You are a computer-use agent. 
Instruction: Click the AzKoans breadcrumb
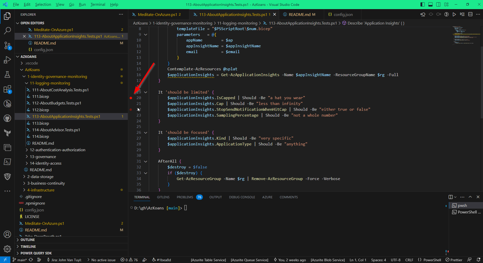tap(140, 23)
